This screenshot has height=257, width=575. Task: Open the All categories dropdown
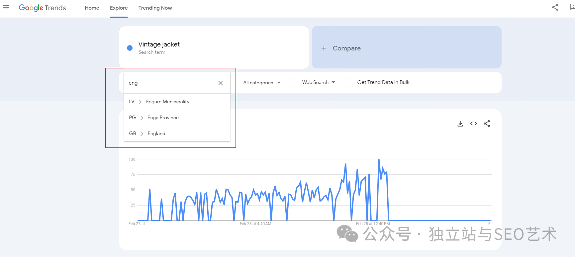point(261,83)
